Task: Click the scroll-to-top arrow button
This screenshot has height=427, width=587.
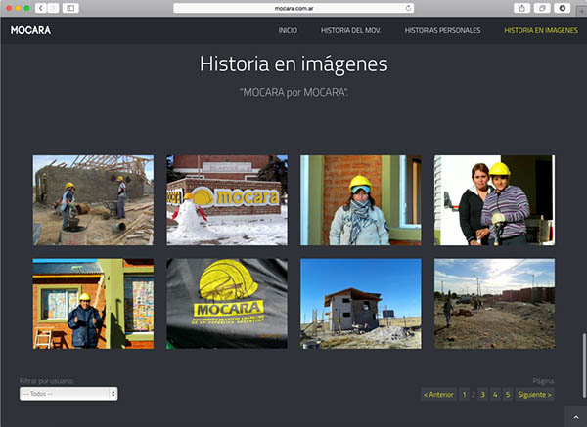Action: tap(576, 417)
